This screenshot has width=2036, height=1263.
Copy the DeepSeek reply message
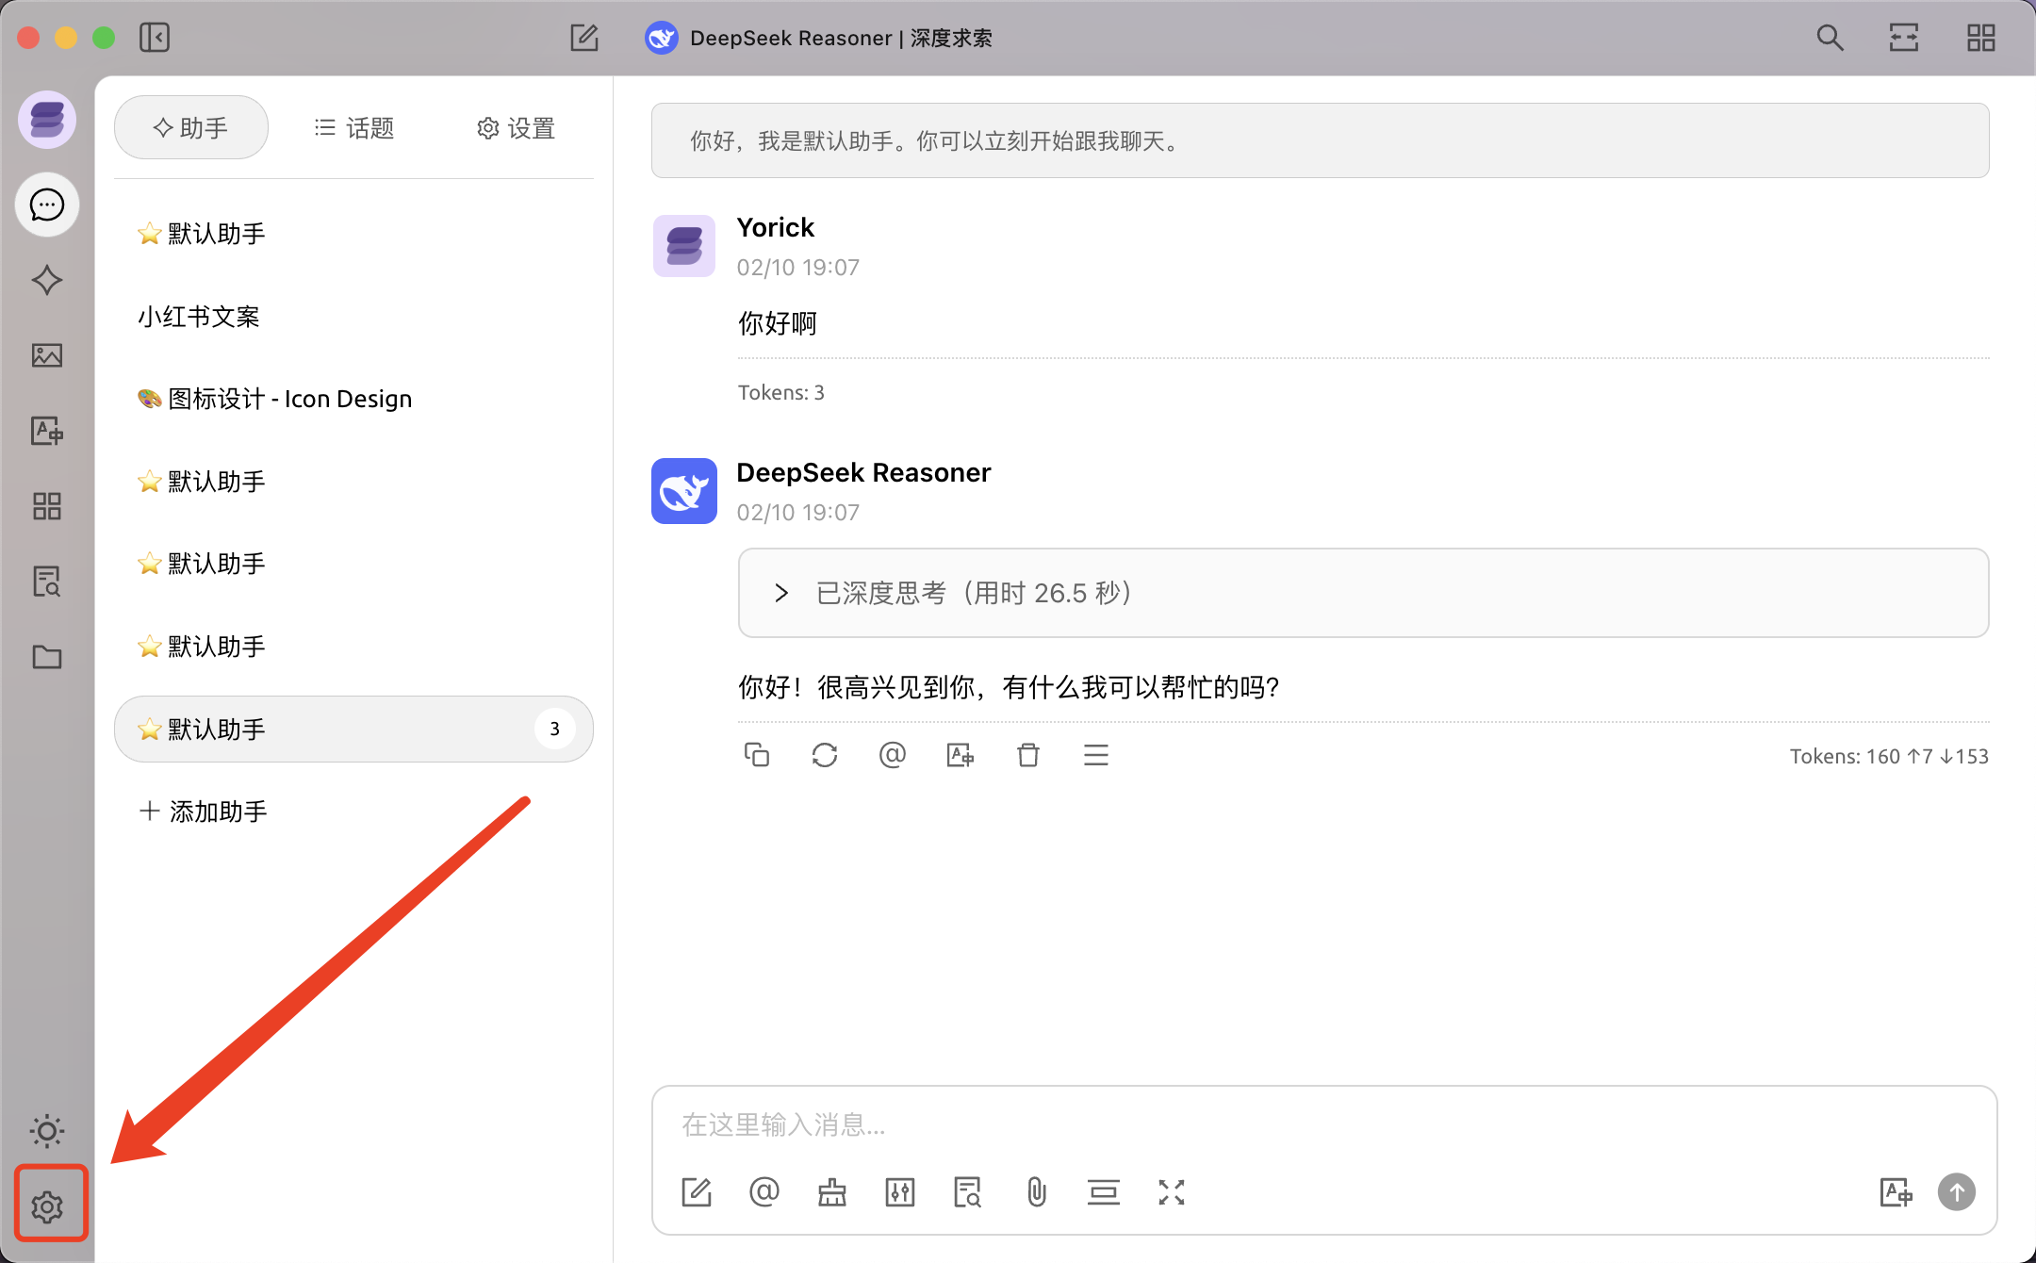(757, 755)
